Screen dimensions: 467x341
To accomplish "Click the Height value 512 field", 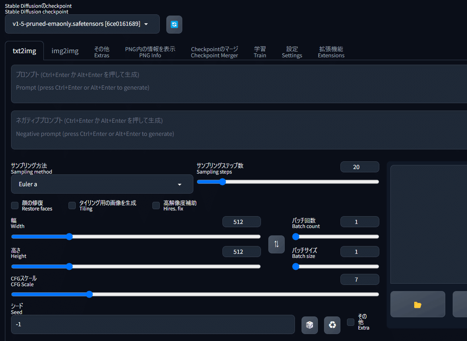I will 242,251.
